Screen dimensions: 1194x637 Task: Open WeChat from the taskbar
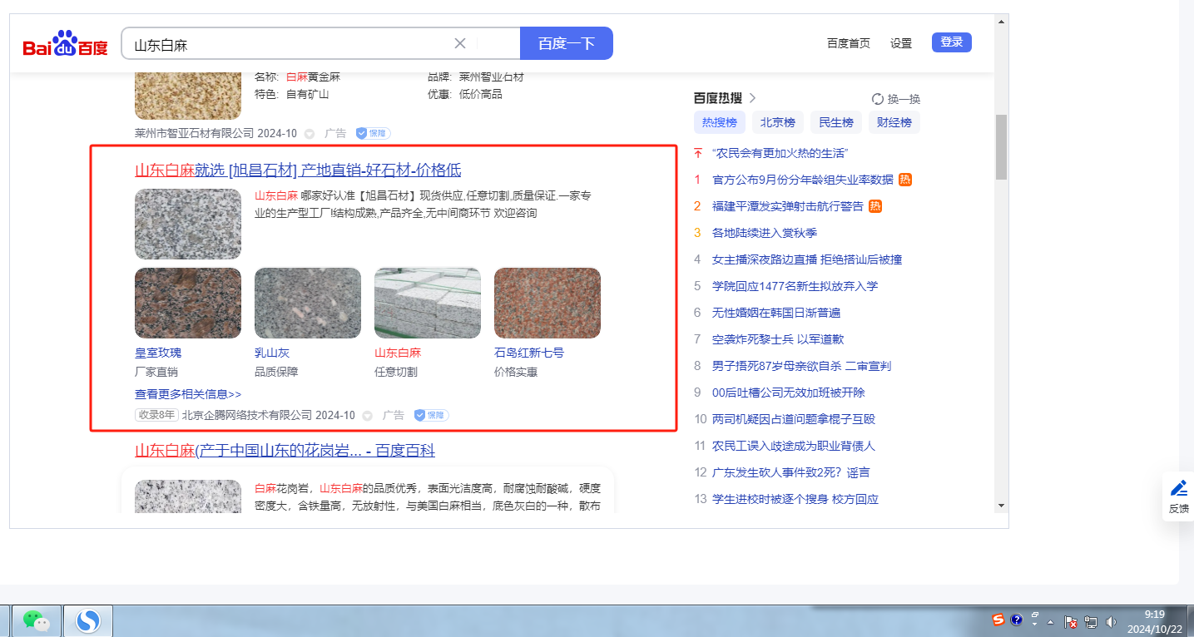(35, 620)
